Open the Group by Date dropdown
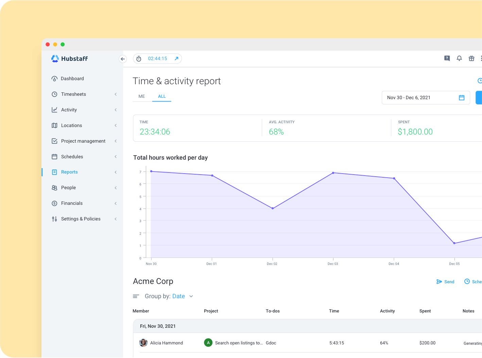 183,296
